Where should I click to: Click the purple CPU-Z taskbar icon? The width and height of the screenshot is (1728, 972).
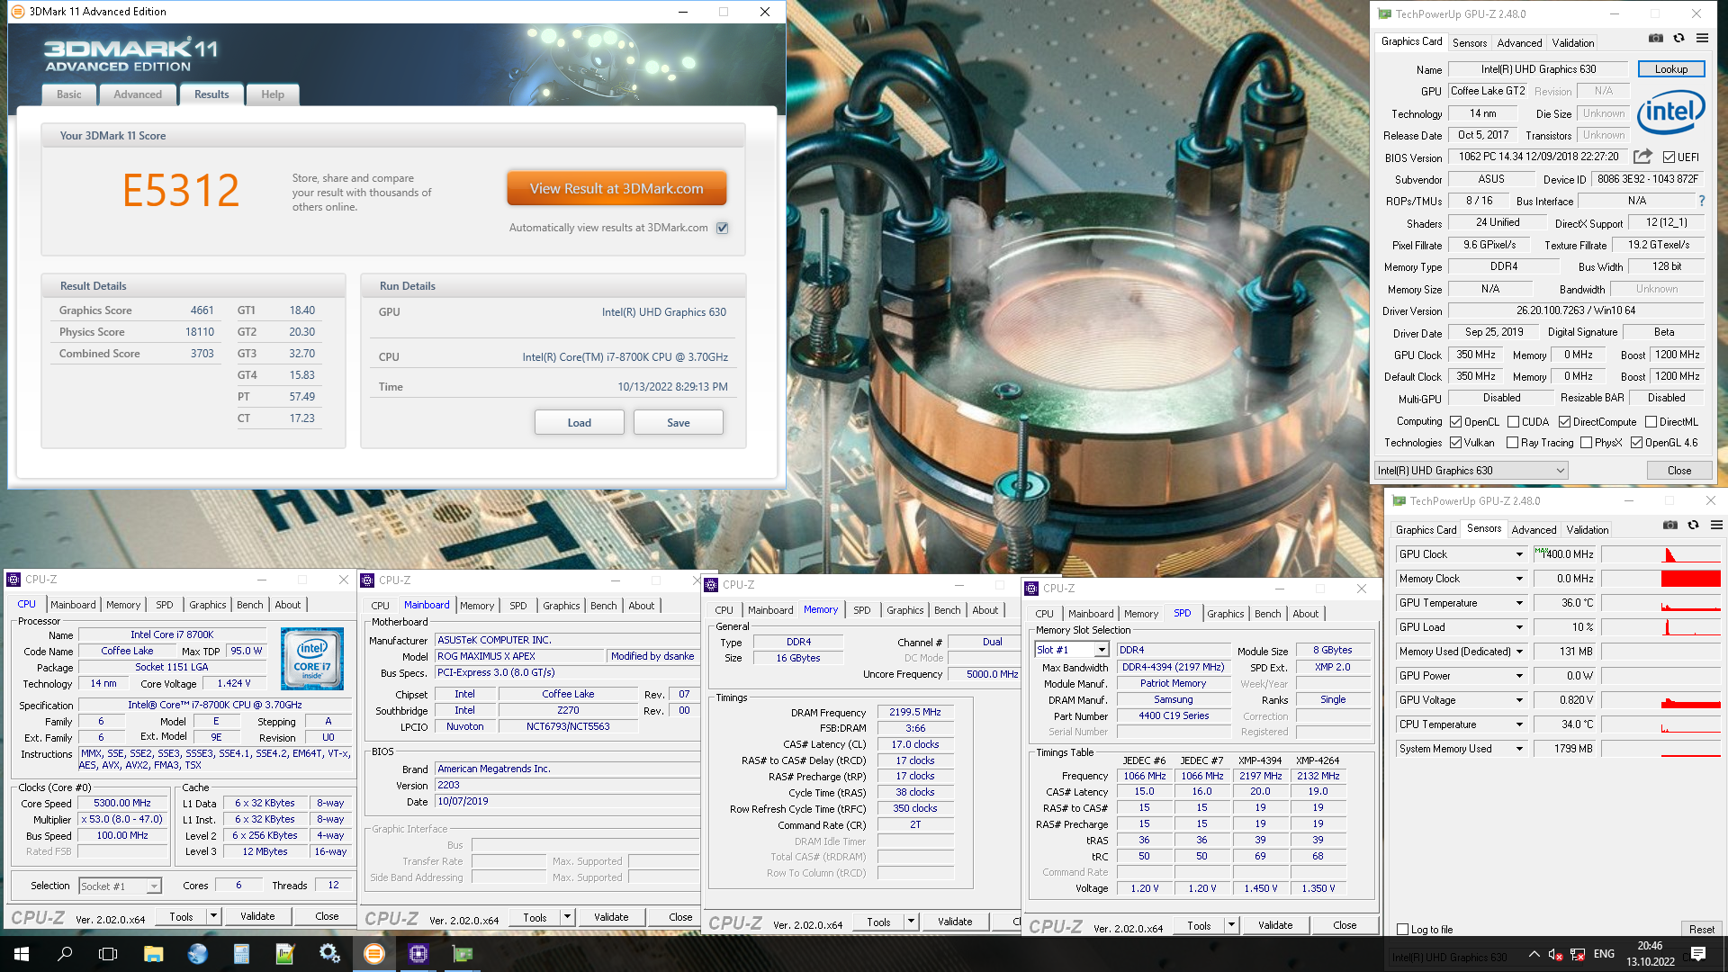[418, 954]
